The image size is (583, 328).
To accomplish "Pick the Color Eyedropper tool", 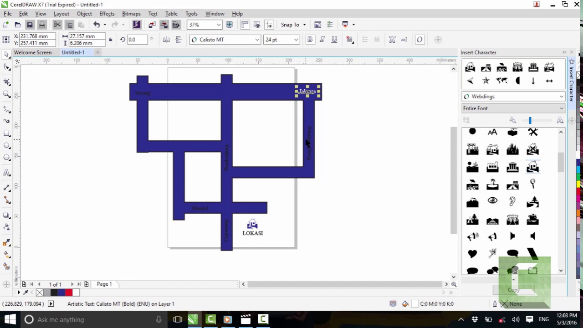I will tap(6, 242).
